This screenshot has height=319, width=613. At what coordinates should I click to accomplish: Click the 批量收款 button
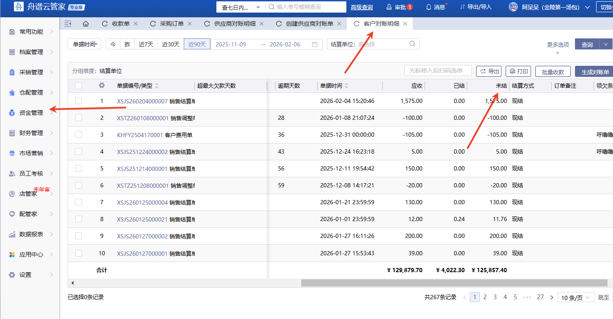(553, 72)
